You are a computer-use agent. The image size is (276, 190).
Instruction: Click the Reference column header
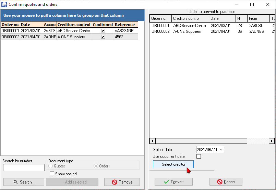tap(125, 25)
